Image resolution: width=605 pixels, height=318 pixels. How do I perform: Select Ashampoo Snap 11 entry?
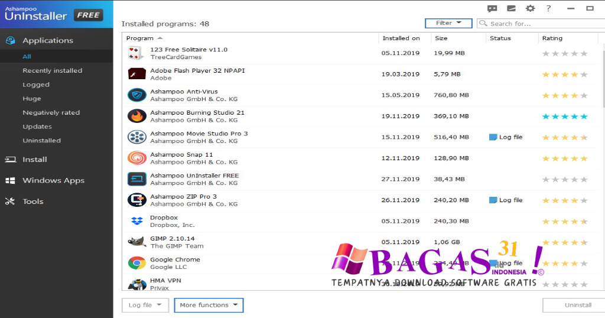tap(361, 158)
